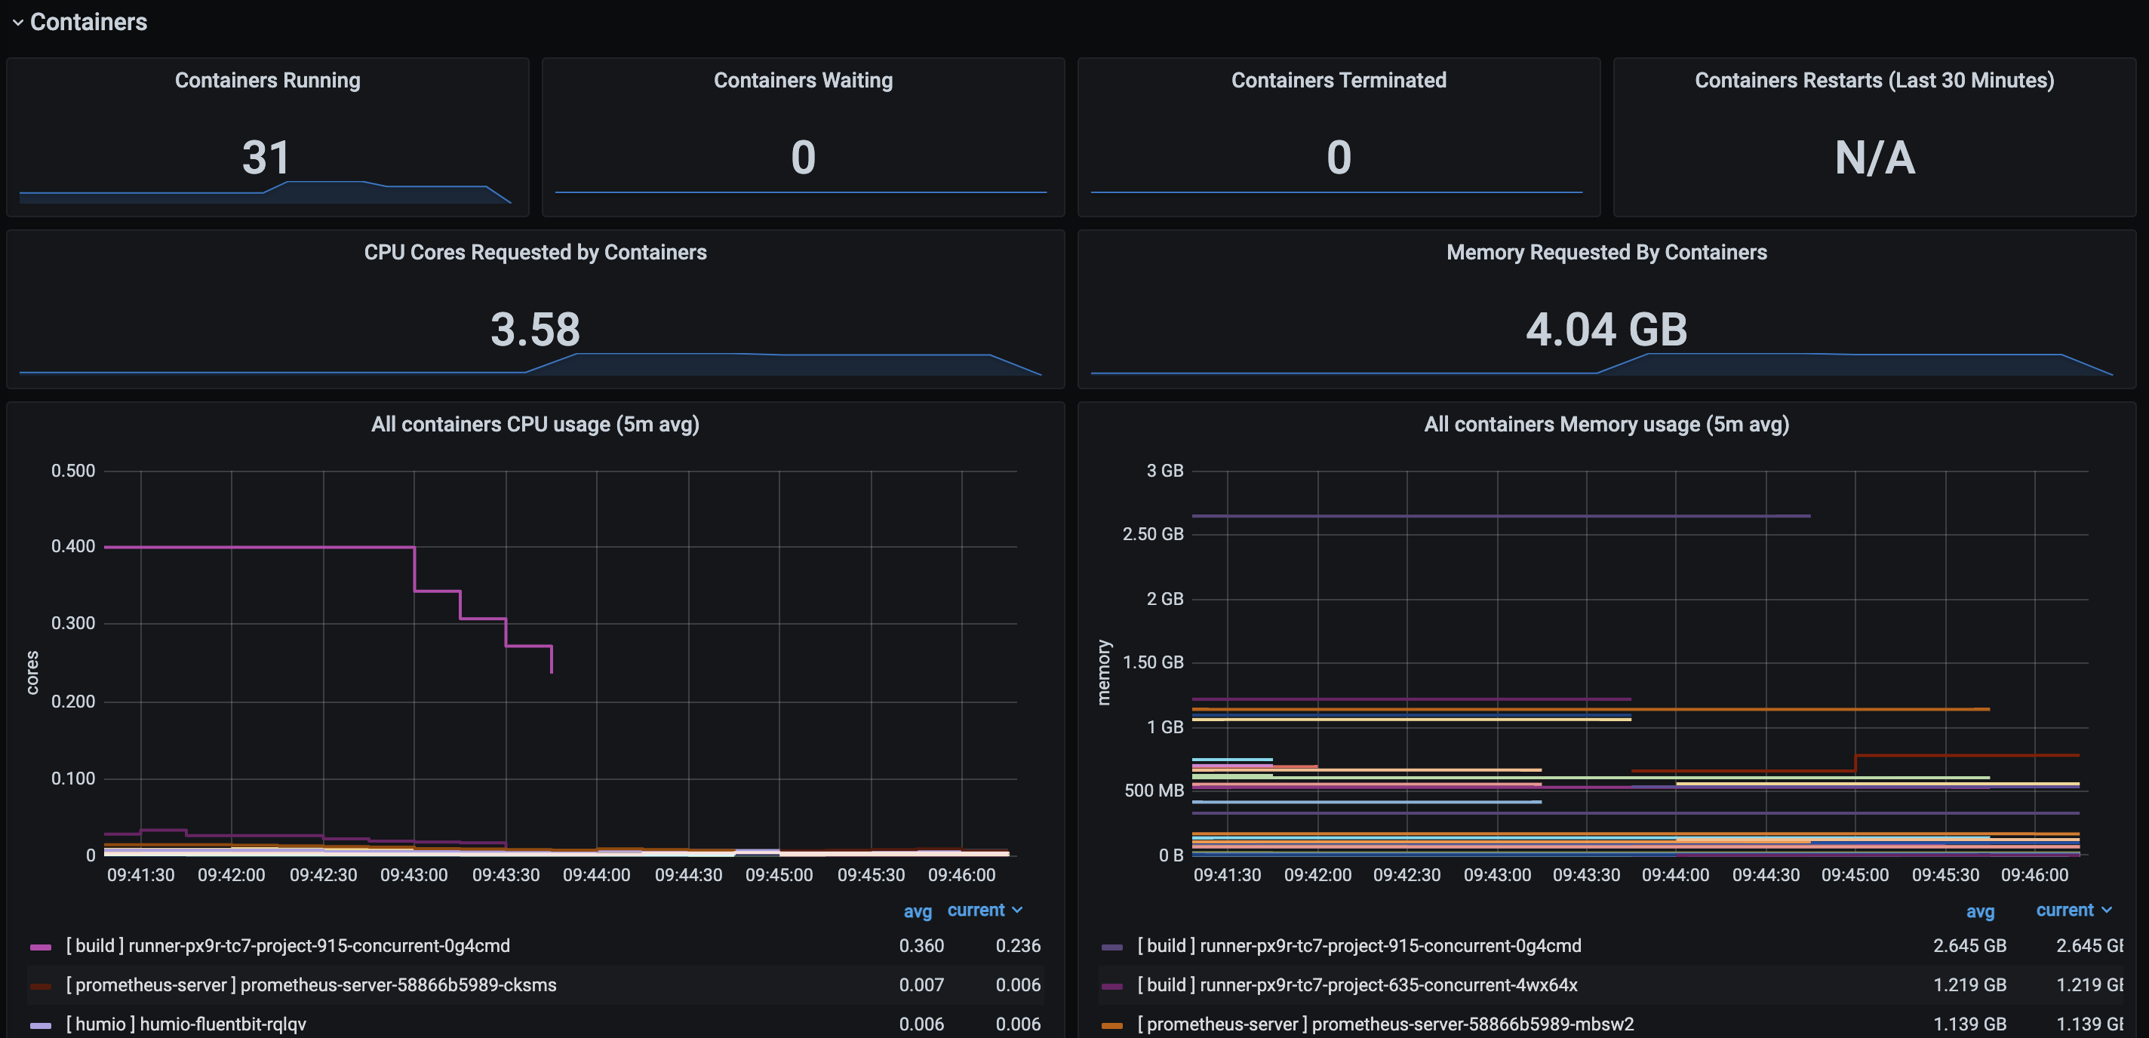Open the All containers Memory usage panel menu
This screenshot has width=2149, height=1038.
(x=1606, y=425)
